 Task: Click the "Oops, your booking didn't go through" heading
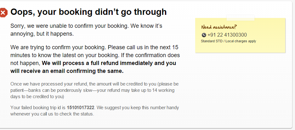point(88,12)
